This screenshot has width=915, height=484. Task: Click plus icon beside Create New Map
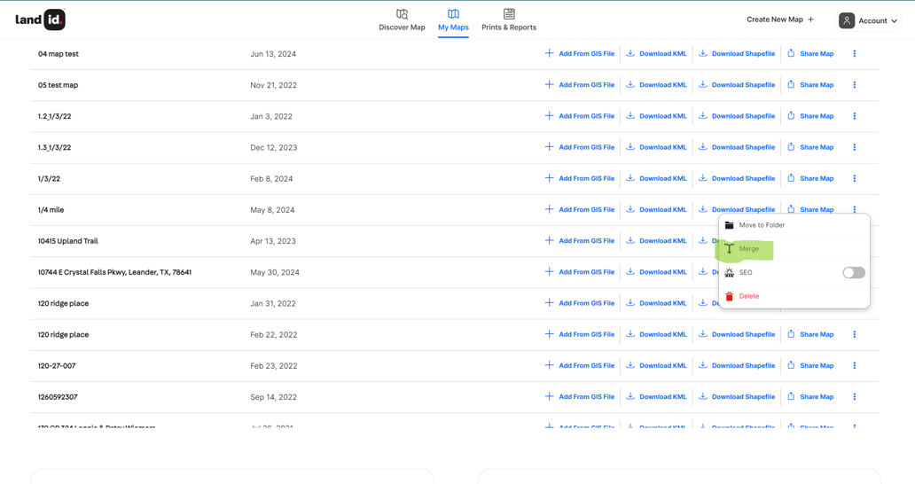[810, 20]
